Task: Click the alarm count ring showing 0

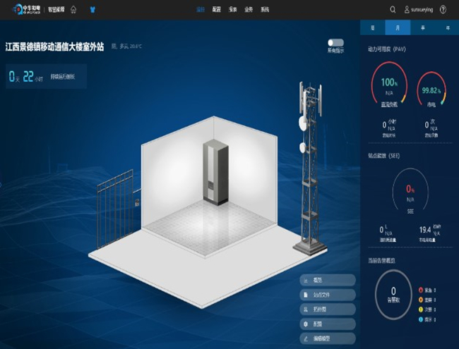Action: click(393, 294)
